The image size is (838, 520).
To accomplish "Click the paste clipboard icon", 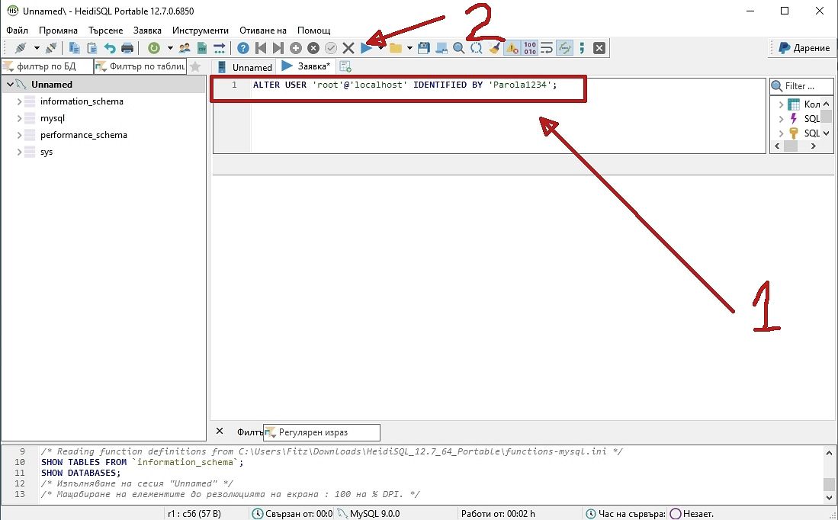I will 92,48.
